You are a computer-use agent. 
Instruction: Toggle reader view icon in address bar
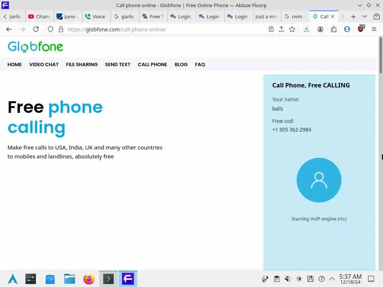(x=271, y=29)
